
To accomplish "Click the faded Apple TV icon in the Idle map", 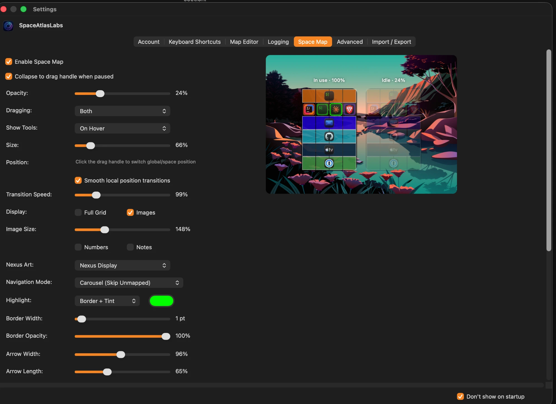I will point(393,150).
